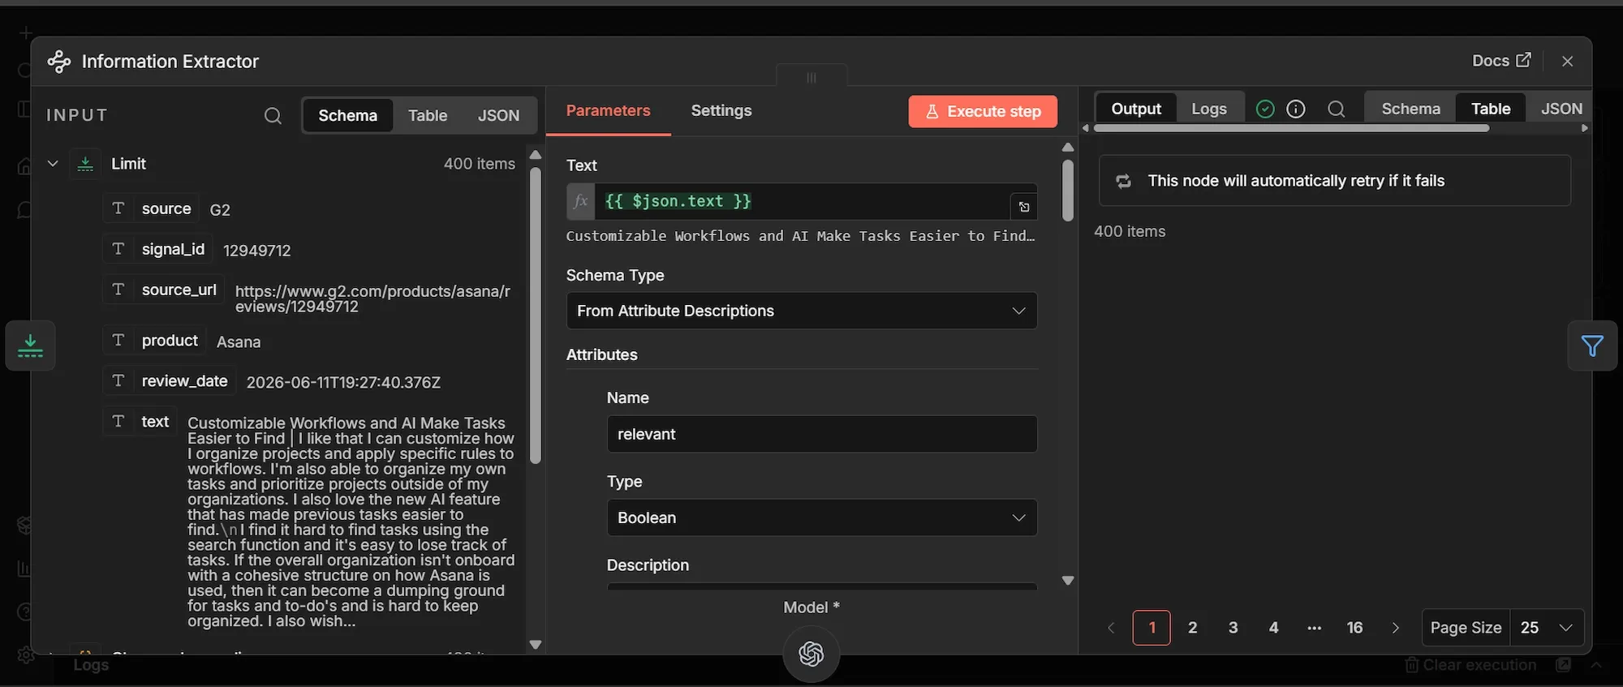Image resolution: width=1623 pixels, height=687 pixels.
Task: Switch output view to Table
Action: [x=1491, y=109]
